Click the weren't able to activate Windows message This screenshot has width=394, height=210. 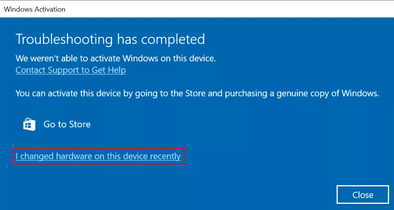click(115, 58)
